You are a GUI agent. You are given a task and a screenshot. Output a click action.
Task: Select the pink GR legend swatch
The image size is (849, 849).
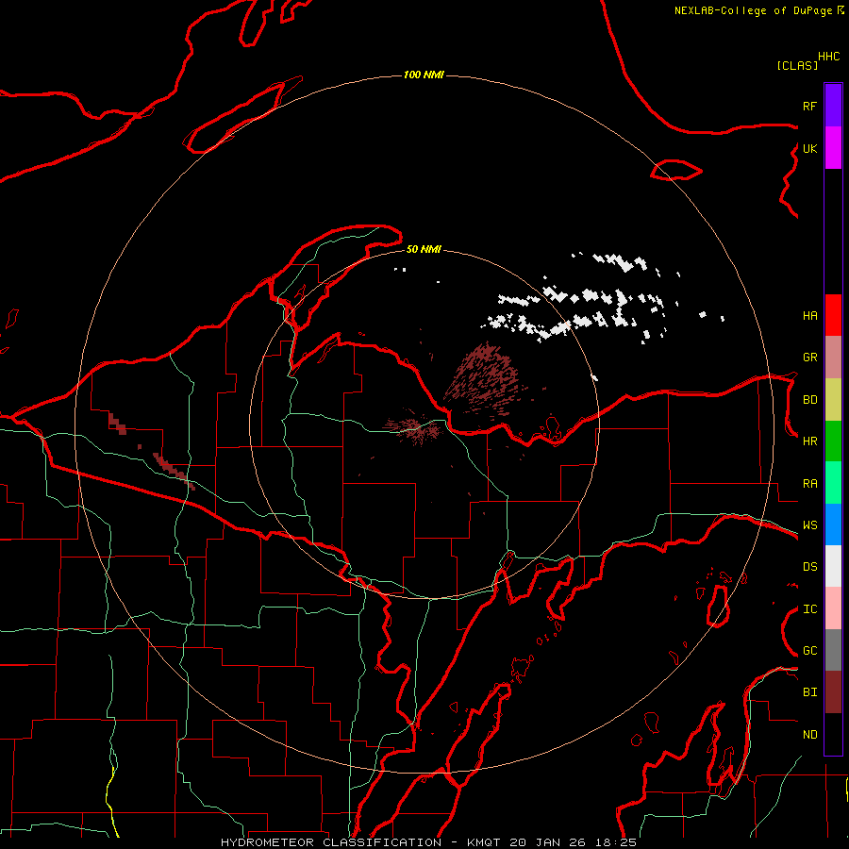[833, 357]
